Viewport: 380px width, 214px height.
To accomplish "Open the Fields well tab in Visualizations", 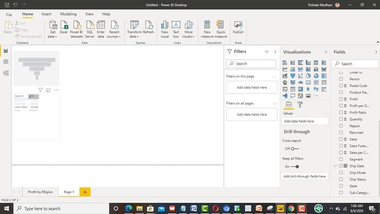I will click(289, 105).
